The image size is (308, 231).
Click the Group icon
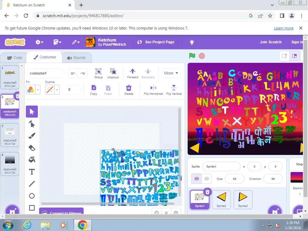tap(98, 73)
